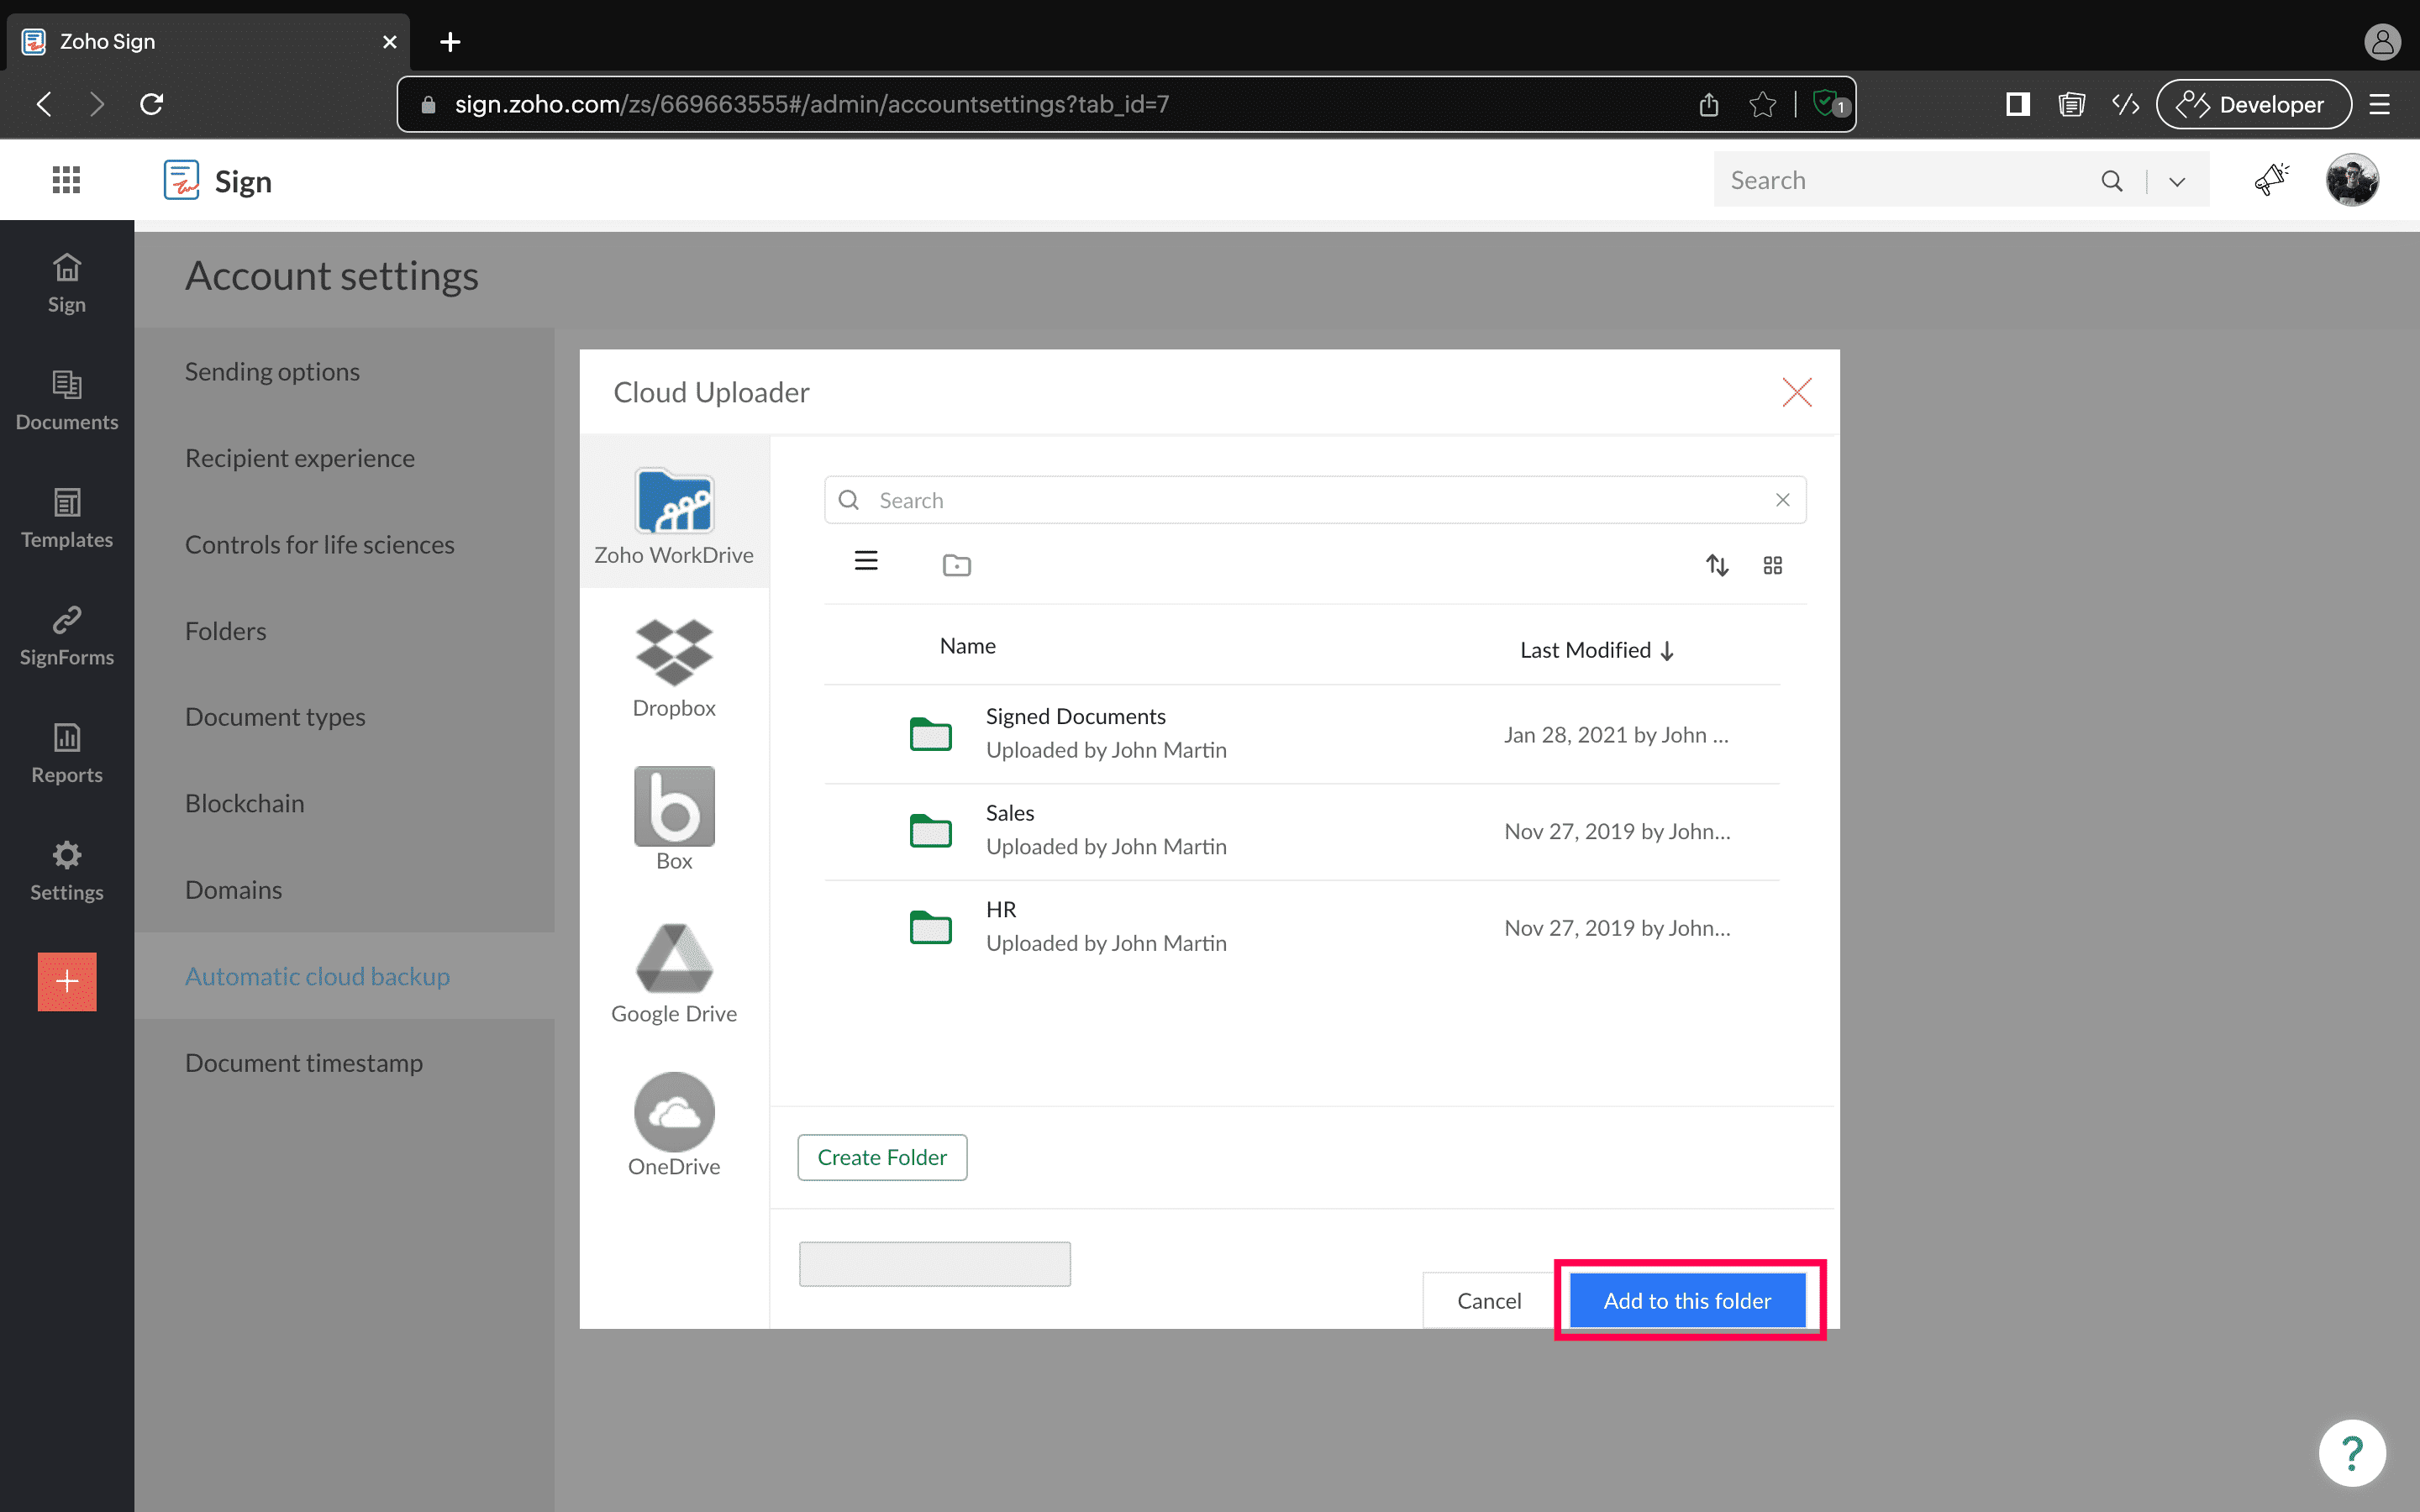
Task: Clear the uploader search with X
Action: (x=1782, y=500)
